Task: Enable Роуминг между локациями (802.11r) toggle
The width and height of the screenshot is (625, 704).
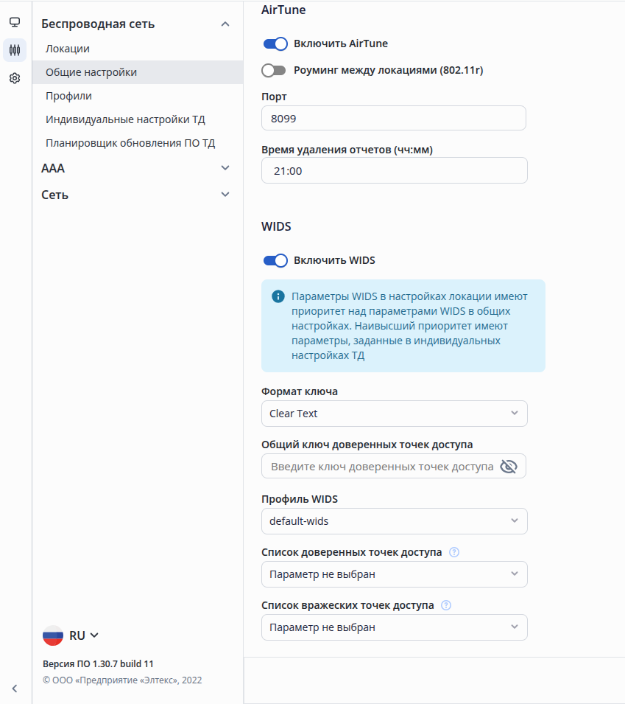Action: pos(274,70)
